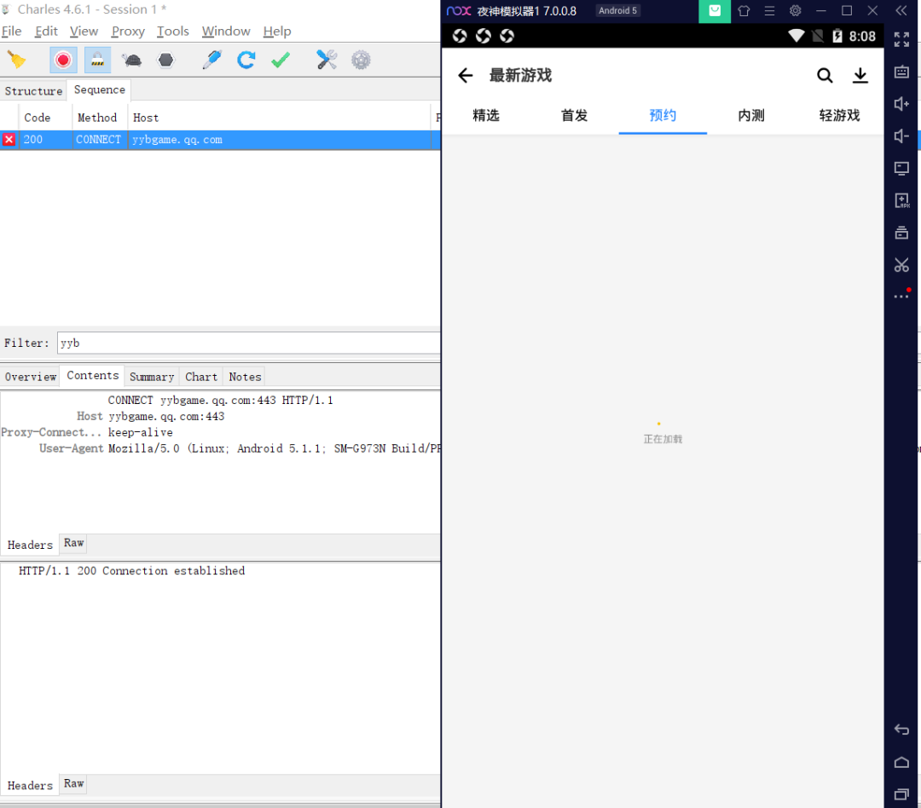Select request Headers sub-tab
Viewport: 921px width, 808px height.
[30, 545]
